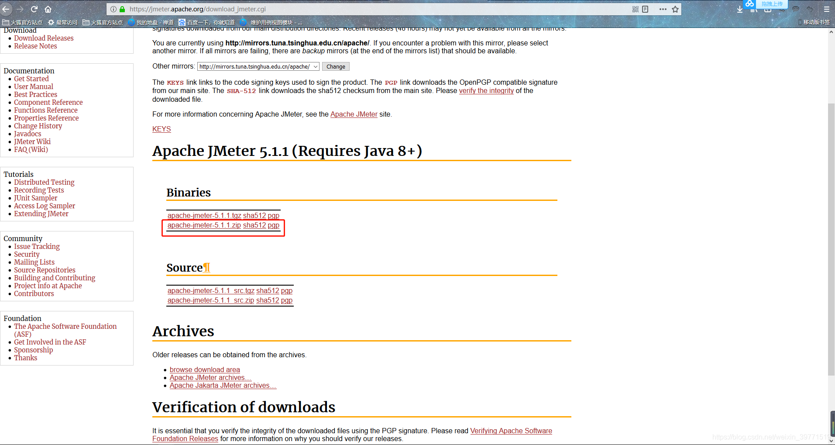Download apache-jmeter-5.1.1_src.tgz source
The height and width of the screenshot is (445, 835).
(211, 291)
